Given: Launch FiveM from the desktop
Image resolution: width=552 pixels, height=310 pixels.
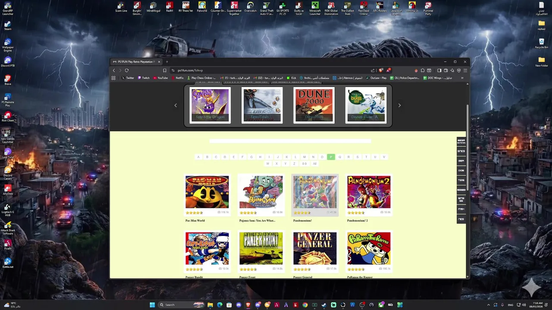Looking at the screenshot, I should 8,245.
